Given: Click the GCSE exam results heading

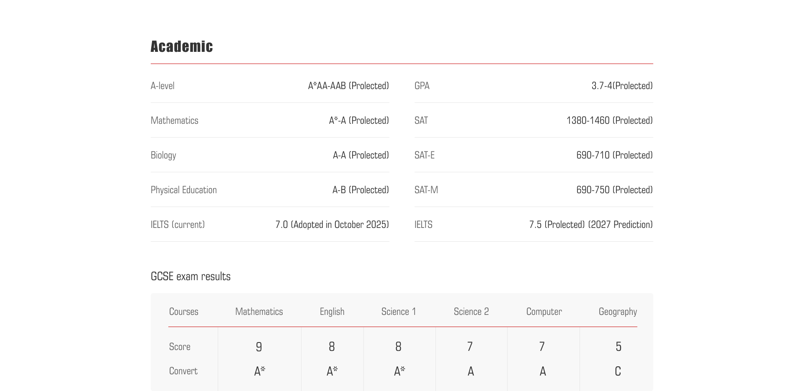Looking at the screenshot, I should (191, 277).
